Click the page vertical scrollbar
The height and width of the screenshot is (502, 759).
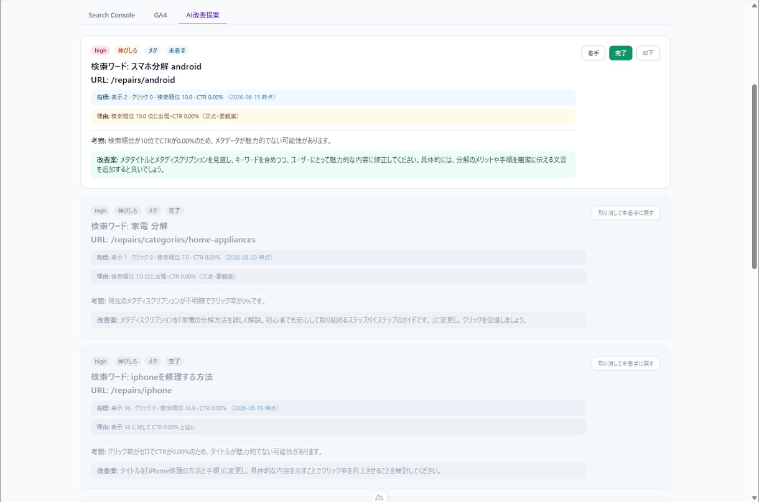point(755,177)
